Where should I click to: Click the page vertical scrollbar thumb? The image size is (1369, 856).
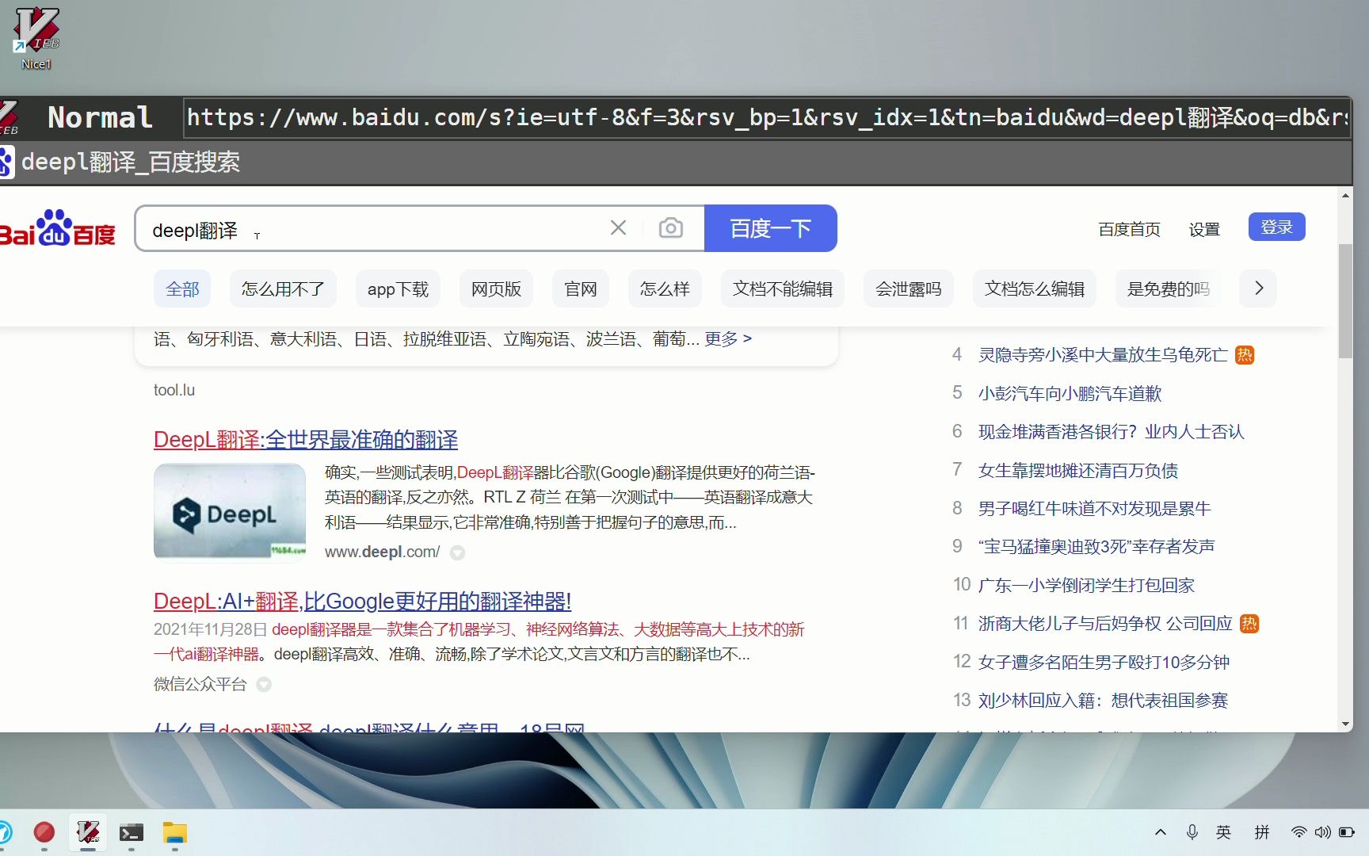click(x=1345, y=301)
